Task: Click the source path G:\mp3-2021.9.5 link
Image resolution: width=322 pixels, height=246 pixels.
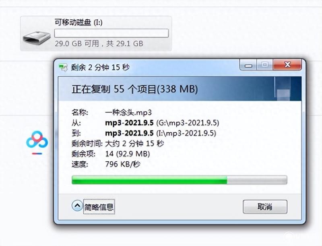Action: [188, 123]
